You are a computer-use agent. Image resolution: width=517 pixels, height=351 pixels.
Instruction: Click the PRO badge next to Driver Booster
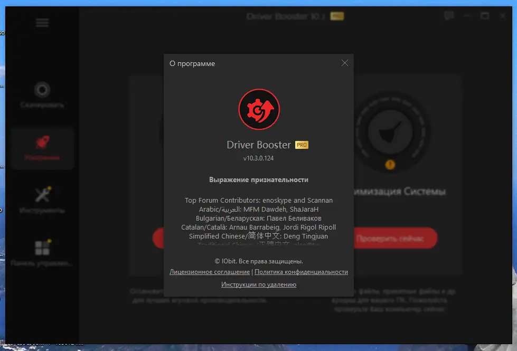[x=302, y=145]
